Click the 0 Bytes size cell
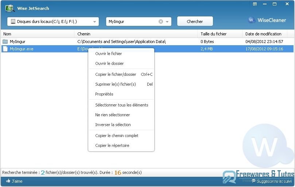 click(207, 42)
